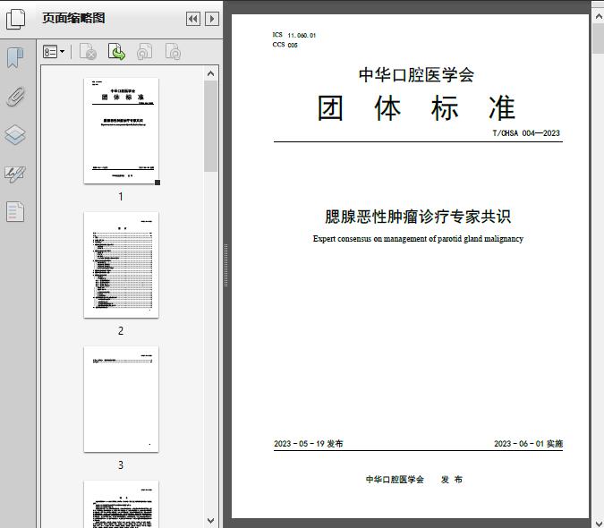Open the document content panel icon

click(15, 212)
